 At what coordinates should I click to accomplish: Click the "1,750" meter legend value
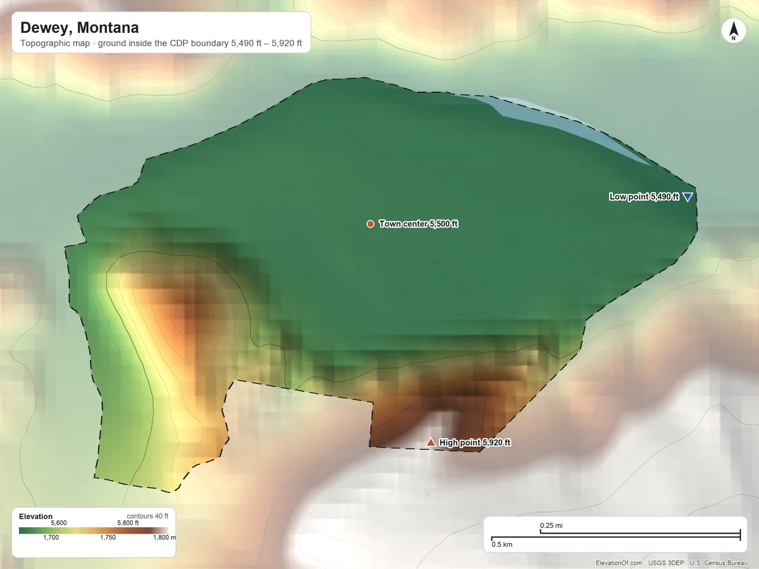[108, 537]
